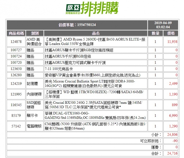Click the 類別 column header
The image size is (184, 158).
(35, 33)
